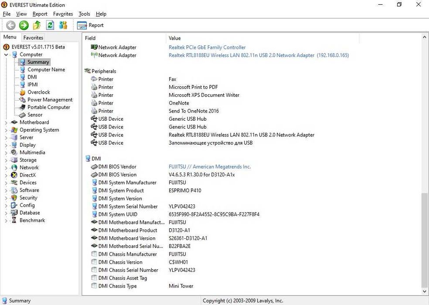Image resolution: width=429 pixels, height=305 pixels.
Task: Select Computer Name in the tree
Action: 46,69
